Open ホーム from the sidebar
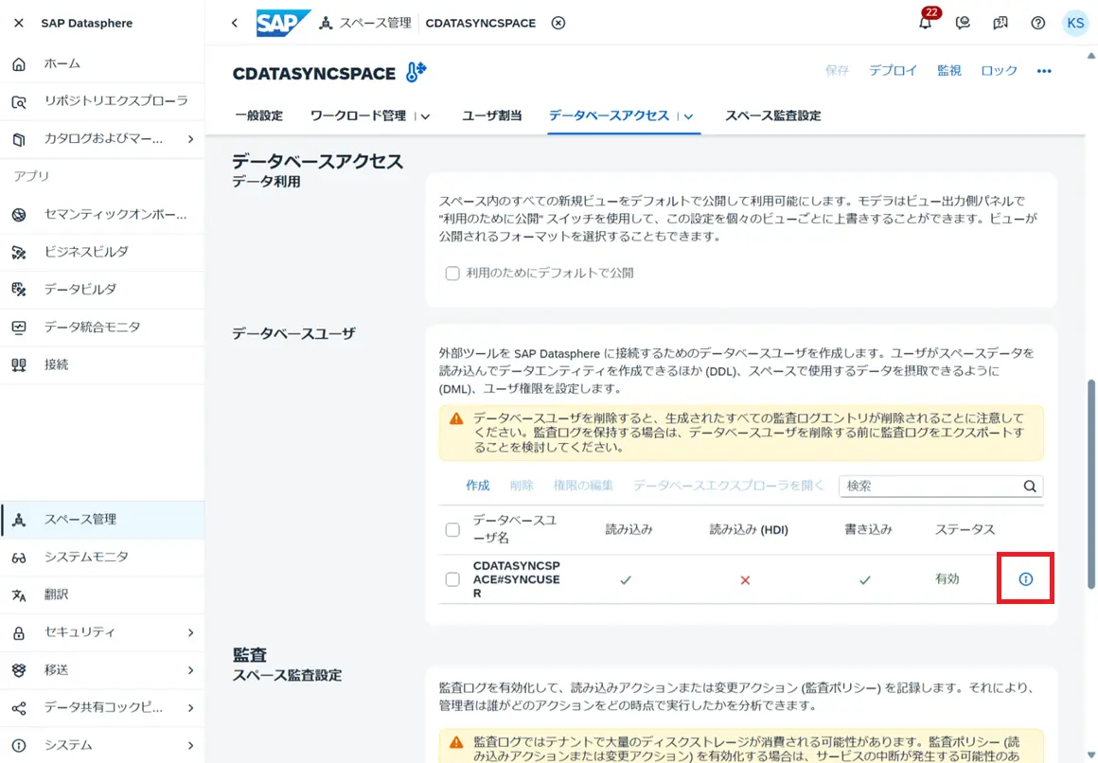Screen dimensions: 1098x763 click(x=102, y=63)
